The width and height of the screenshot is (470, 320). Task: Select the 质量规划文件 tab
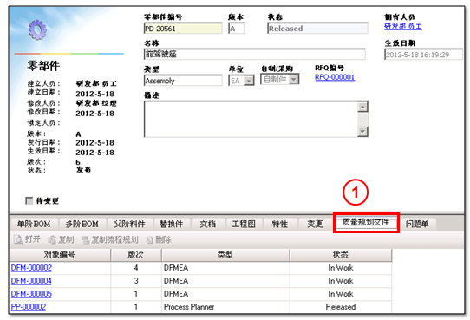click(x=366, y=223)
